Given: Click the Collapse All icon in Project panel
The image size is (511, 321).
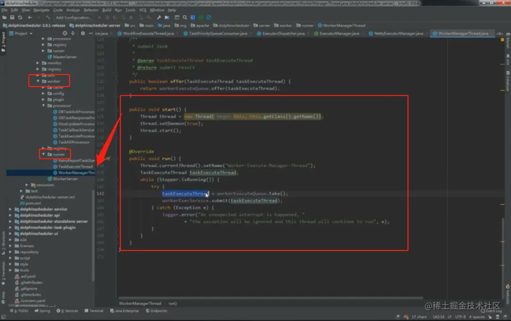Looking at the screenshot, I should click(73, 33).
